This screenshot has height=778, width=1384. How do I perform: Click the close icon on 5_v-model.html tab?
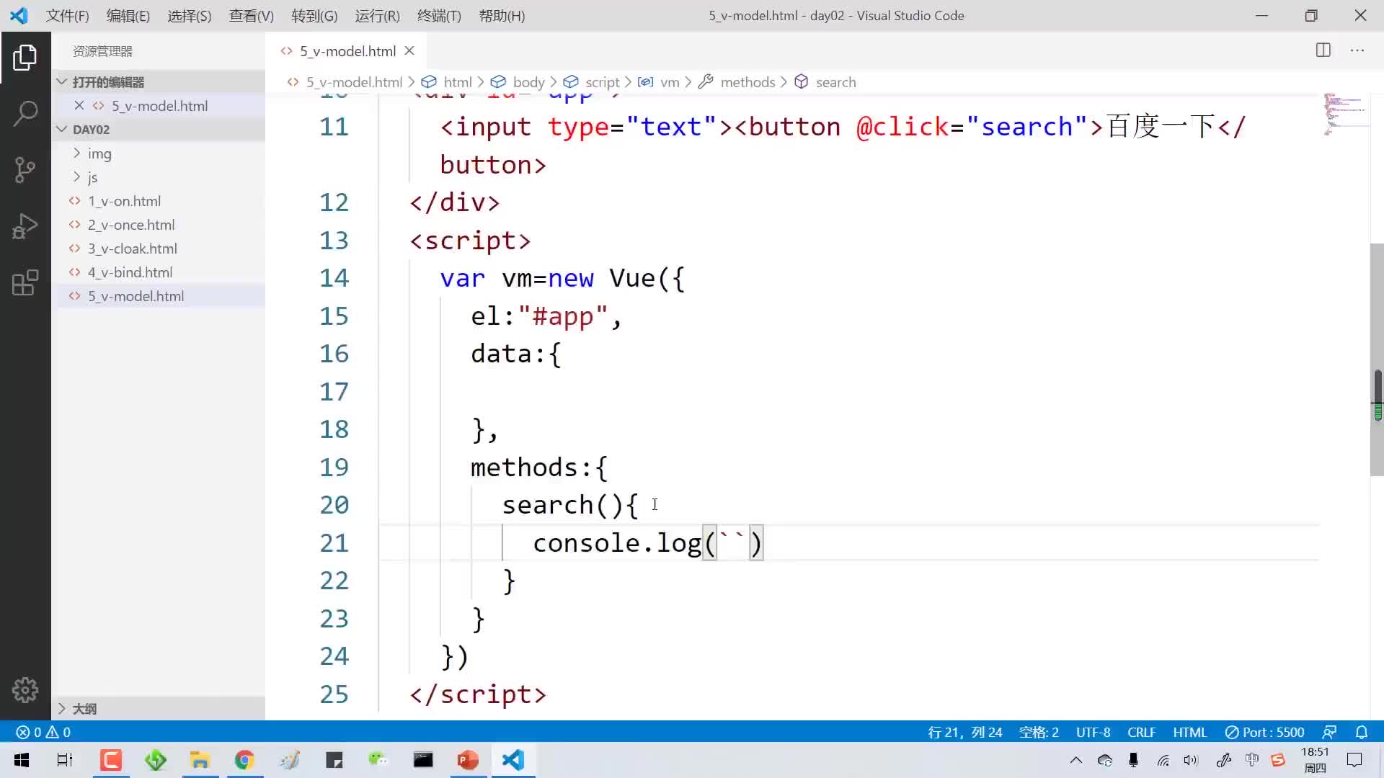click(409, 50)
